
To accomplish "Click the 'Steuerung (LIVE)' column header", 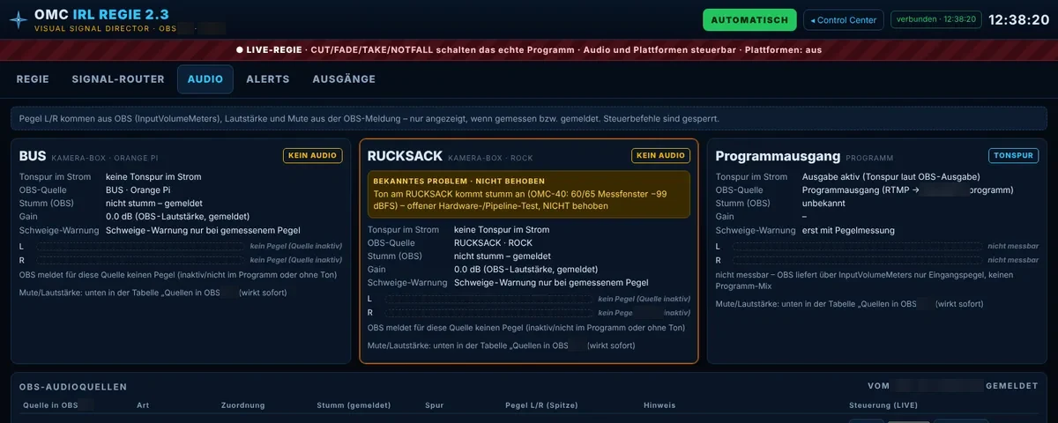I will 883,405.
